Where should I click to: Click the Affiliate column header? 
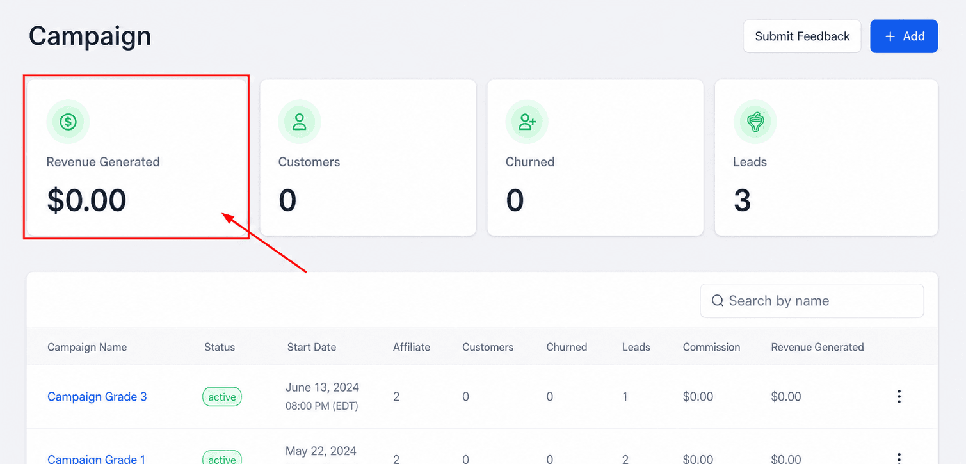[x=412, y=348]
